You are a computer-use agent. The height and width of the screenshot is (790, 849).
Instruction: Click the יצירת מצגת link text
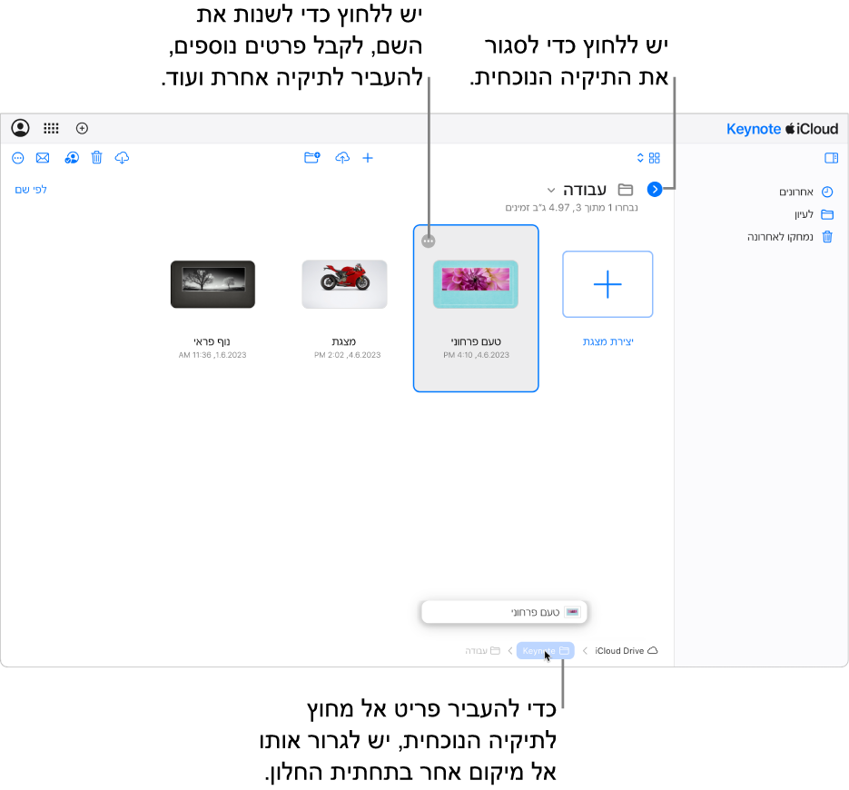tap(608, 341)
